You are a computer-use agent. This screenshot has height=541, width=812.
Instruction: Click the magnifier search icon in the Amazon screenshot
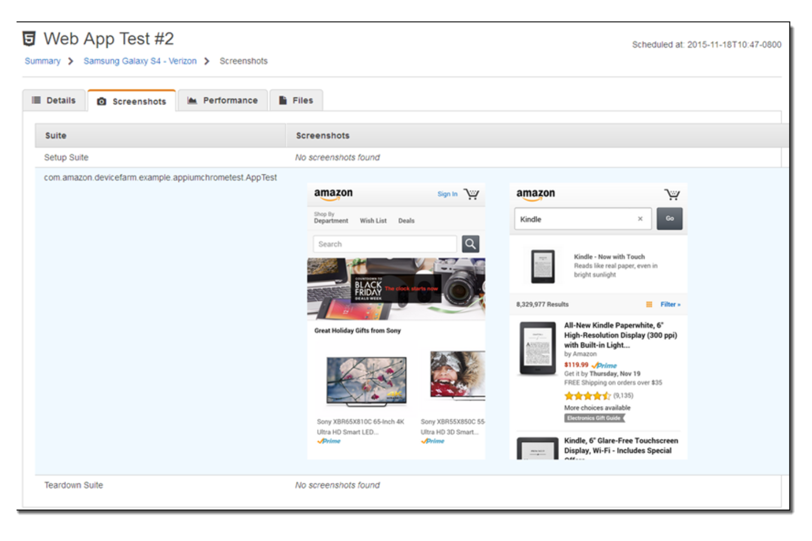tap(471, 243)
